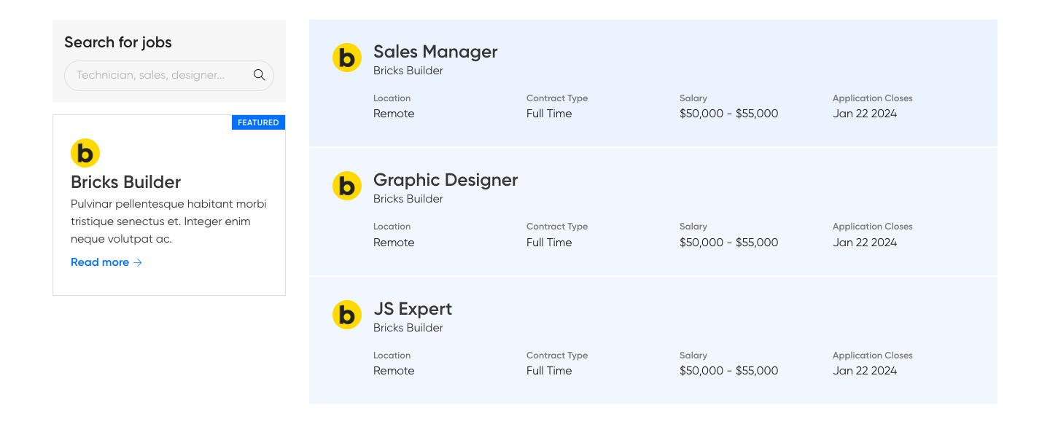Viewport: 1050px width, 424px height.
Task: Open the JS Expert job title
Action: tap(413, 309)
